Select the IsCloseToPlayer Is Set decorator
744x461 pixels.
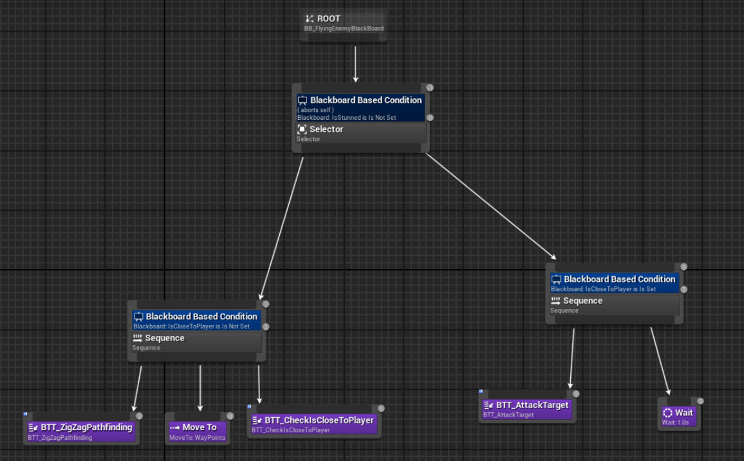click(x=615, y=283)
